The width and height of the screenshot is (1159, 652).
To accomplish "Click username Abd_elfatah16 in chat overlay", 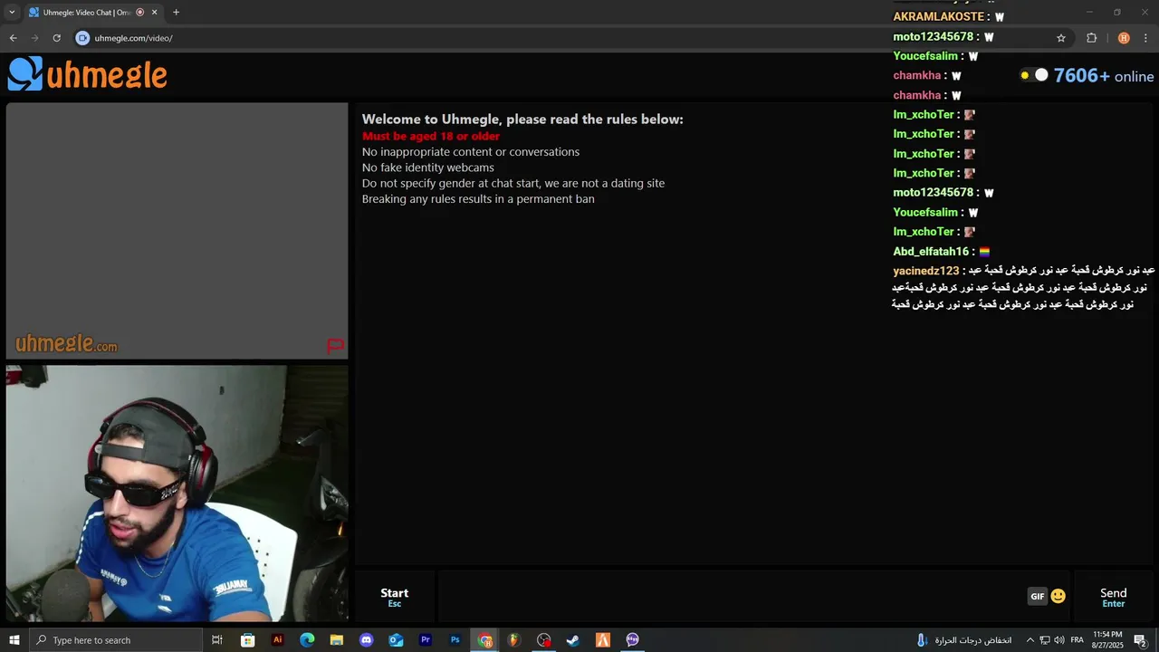I will click(x=931, y=252).
